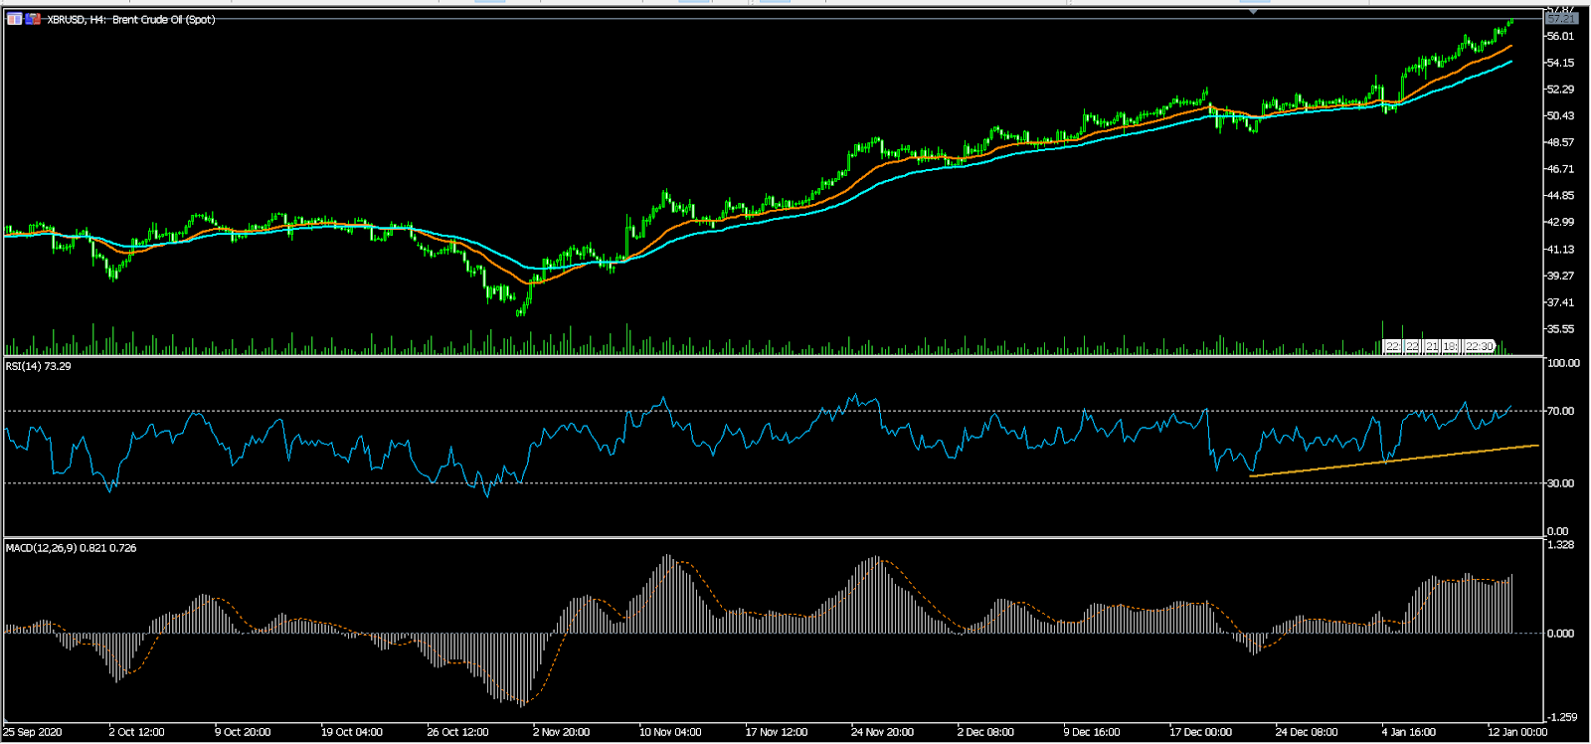The image size is (1591, 744).
Task: Click the RSI(14) 73.29 indicator label
Action: (39, 366)
